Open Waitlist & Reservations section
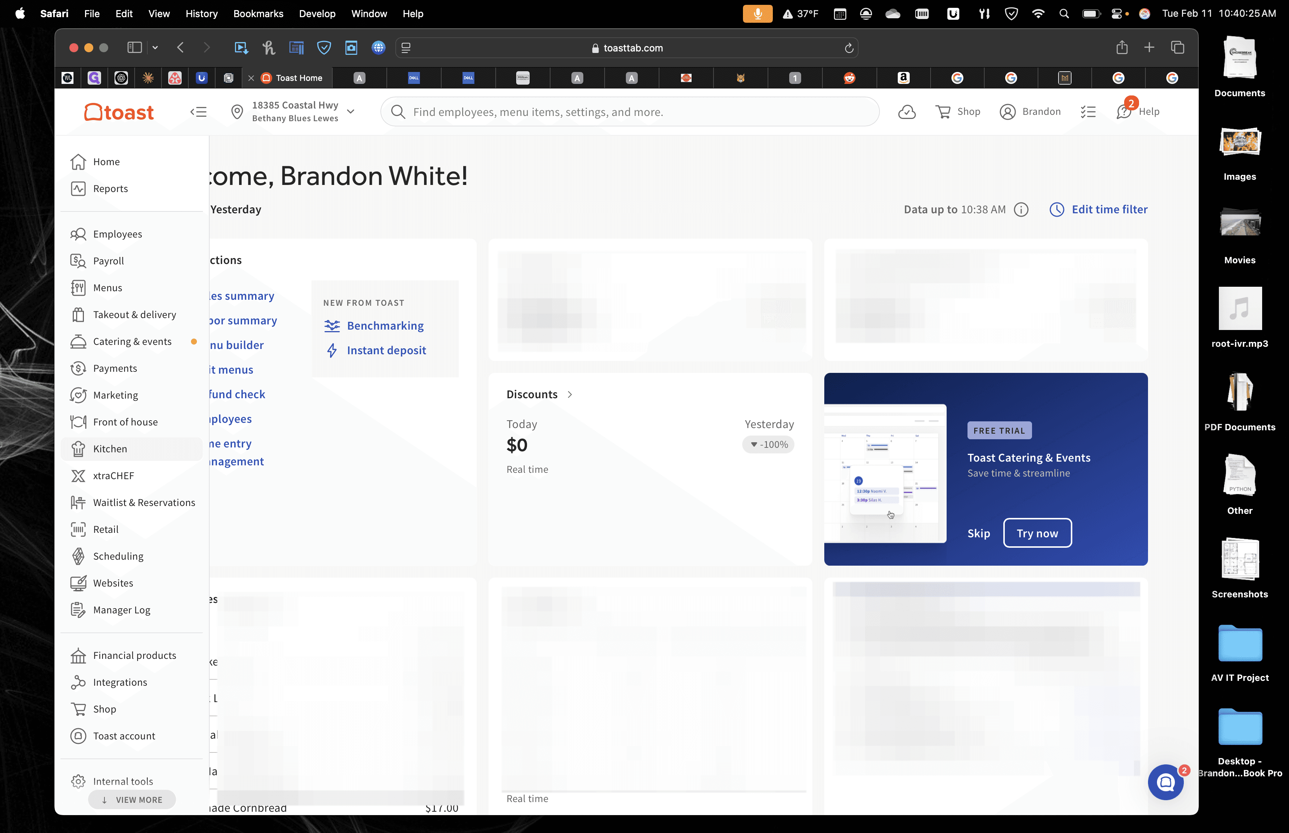Screen dimensions: 1289x833 pos(131,502)
